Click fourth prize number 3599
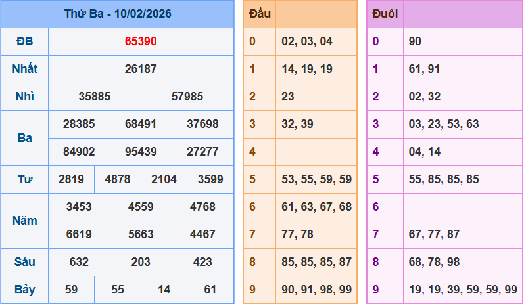The image size is (524, 304). click(x=210, y=179)
